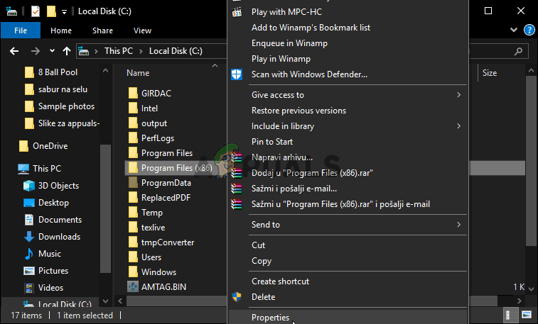Click the Windows Defender shield icon
The image size is (538, 324).
click(x=237, y=74)
